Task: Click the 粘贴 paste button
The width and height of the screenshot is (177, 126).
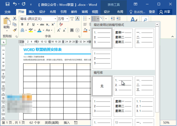Action: click(x=7, y=24)
